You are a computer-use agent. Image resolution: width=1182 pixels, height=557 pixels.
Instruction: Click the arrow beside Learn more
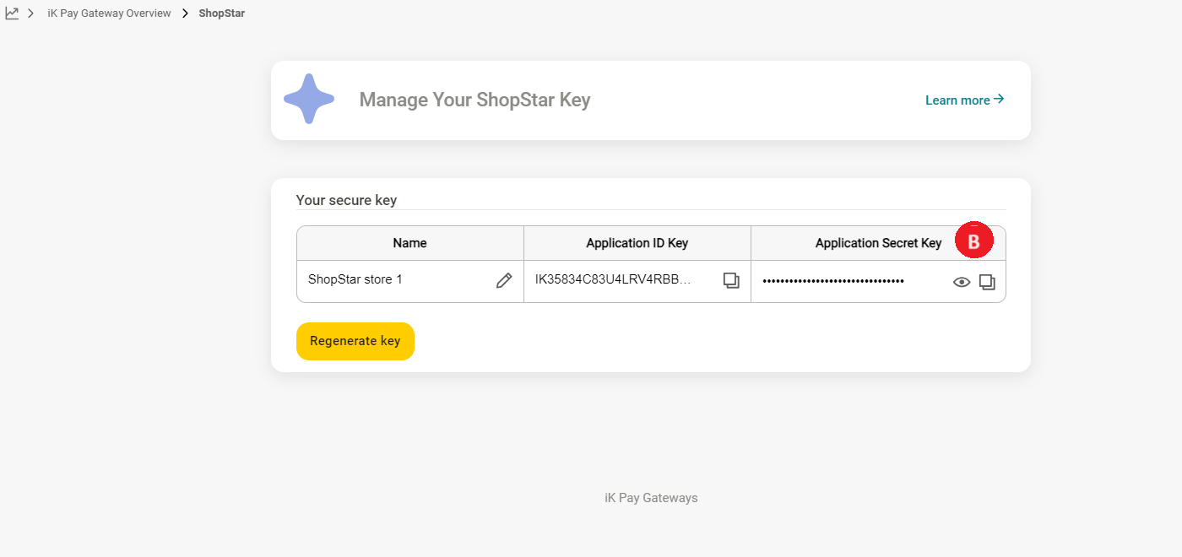pos(999,100)
